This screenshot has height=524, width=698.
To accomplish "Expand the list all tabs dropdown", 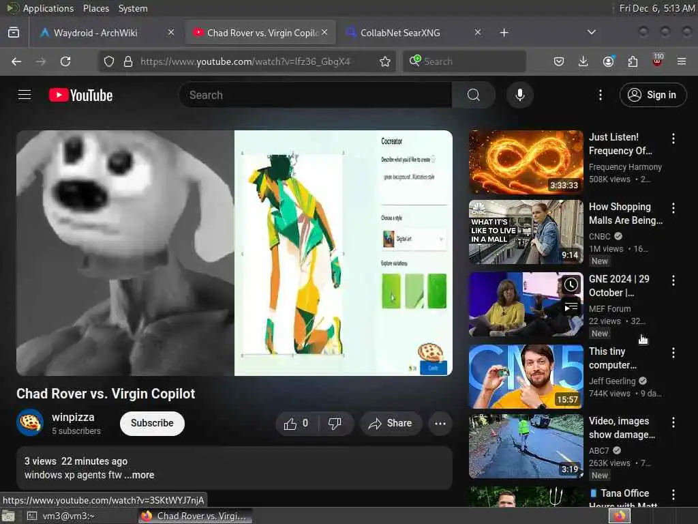I will pos(591,33).
